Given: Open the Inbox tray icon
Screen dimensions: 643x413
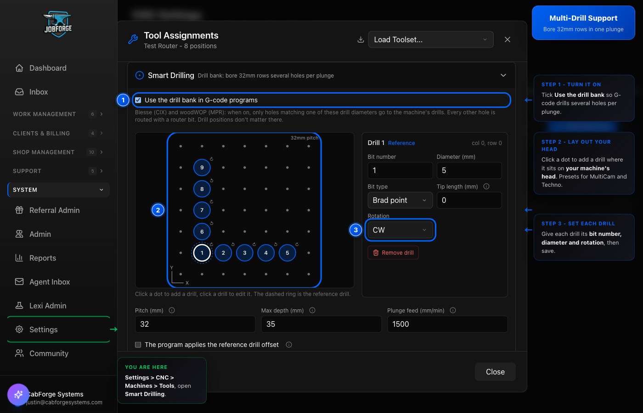Looking at the screenshot, I should (19, 92).
